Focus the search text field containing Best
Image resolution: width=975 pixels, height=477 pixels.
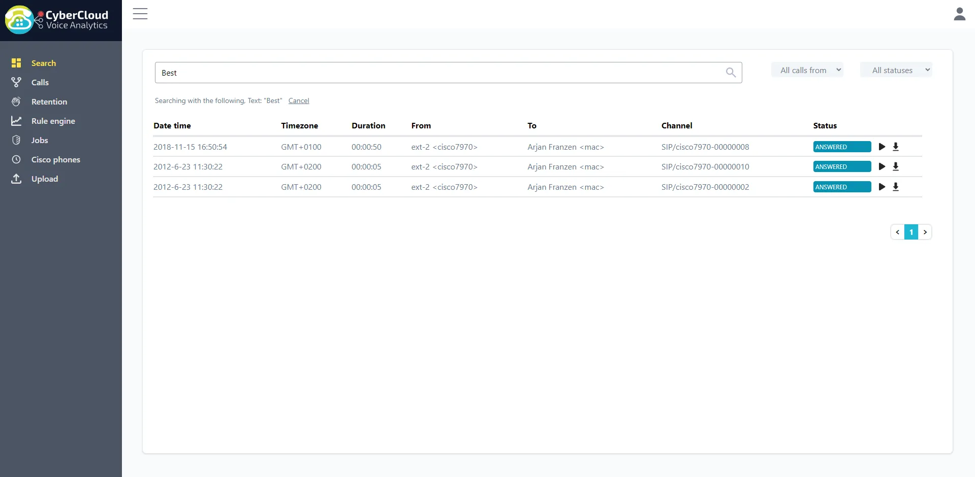click(x=448, y=73)
